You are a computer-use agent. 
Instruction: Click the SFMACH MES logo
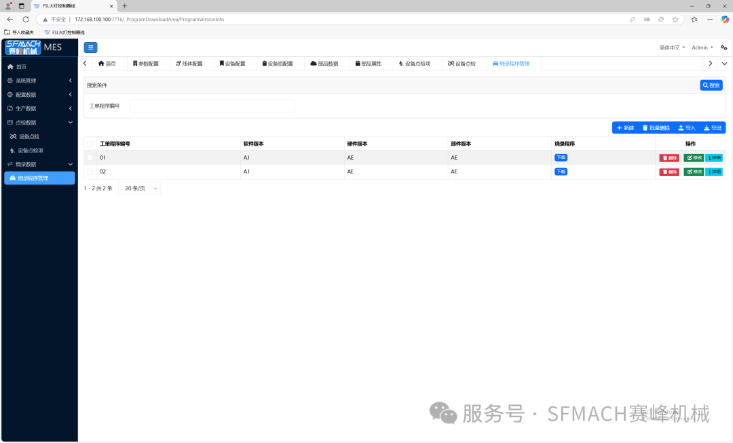click(33, 47)
